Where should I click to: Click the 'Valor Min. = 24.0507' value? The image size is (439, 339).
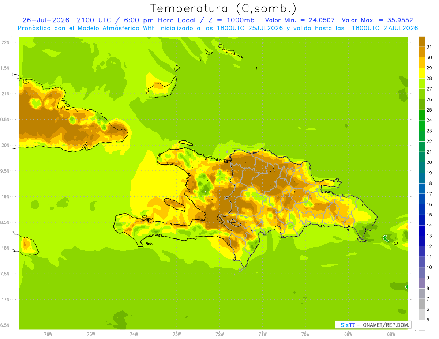(300, 20)
